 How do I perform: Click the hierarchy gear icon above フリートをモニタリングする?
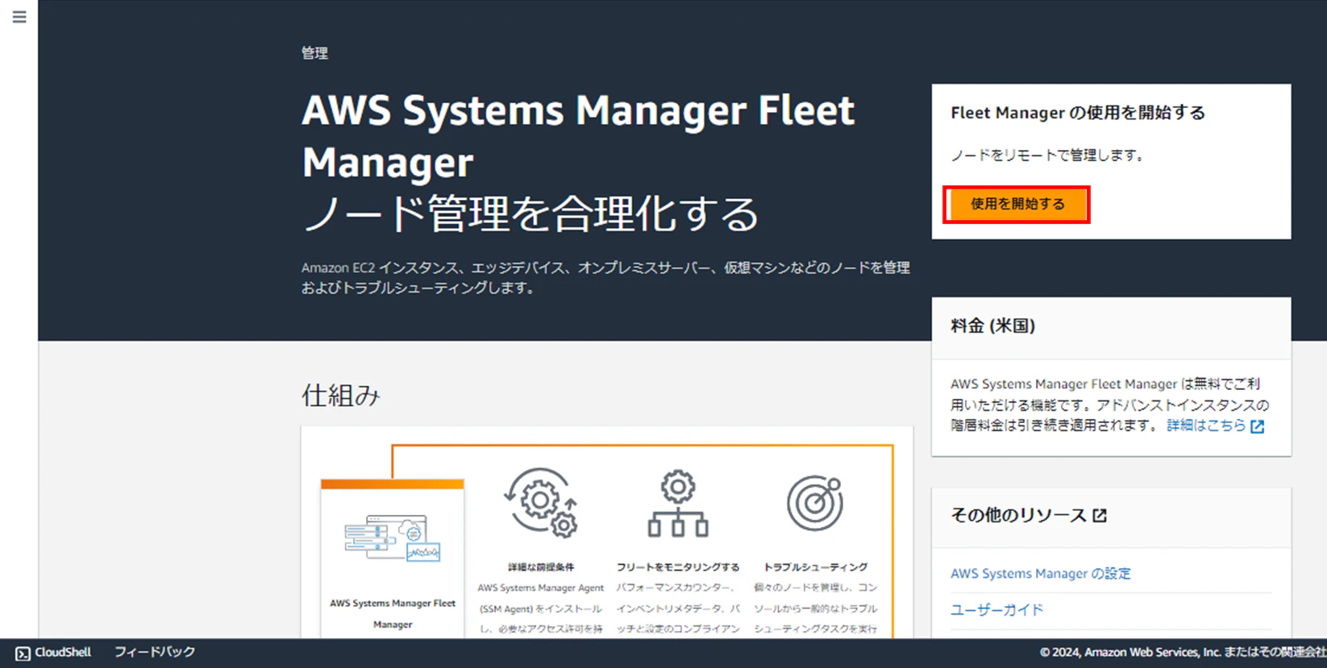pyautogui.click(x=678, y=504)
